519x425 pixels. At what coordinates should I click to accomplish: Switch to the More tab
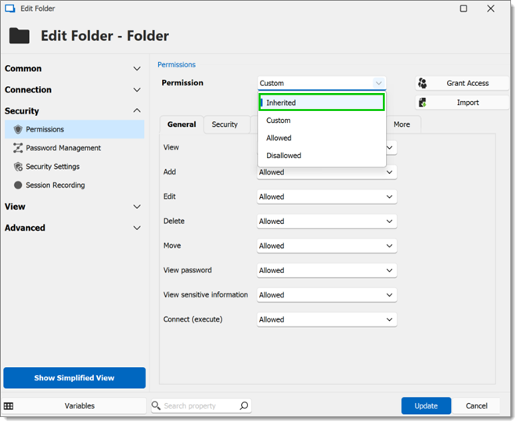tap(402, 124)
